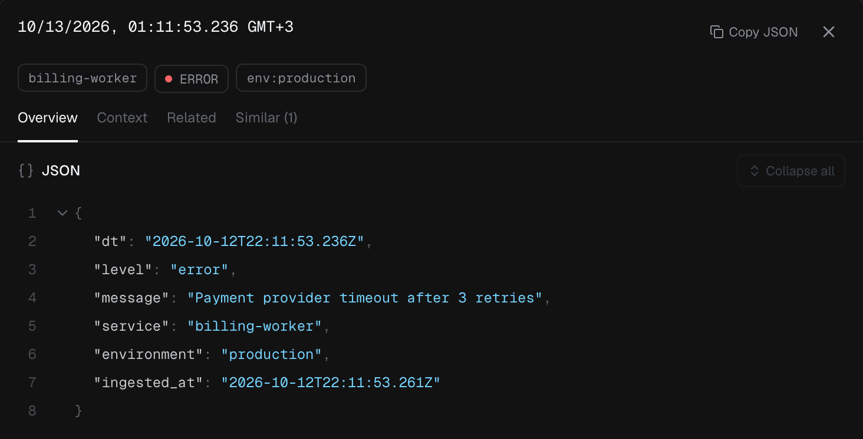Select the ingested_at value ending 53.261Z

(x=331, y=383)
